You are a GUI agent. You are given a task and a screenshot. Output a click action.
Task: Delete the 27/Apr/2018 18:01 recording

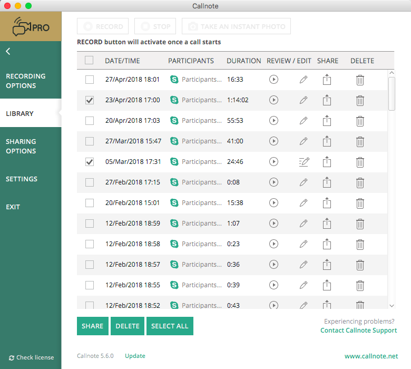click(x=360, y=80)
